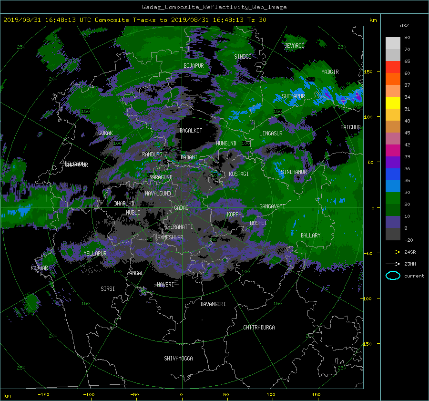Click the KUSTAGI label

[239, 174]
